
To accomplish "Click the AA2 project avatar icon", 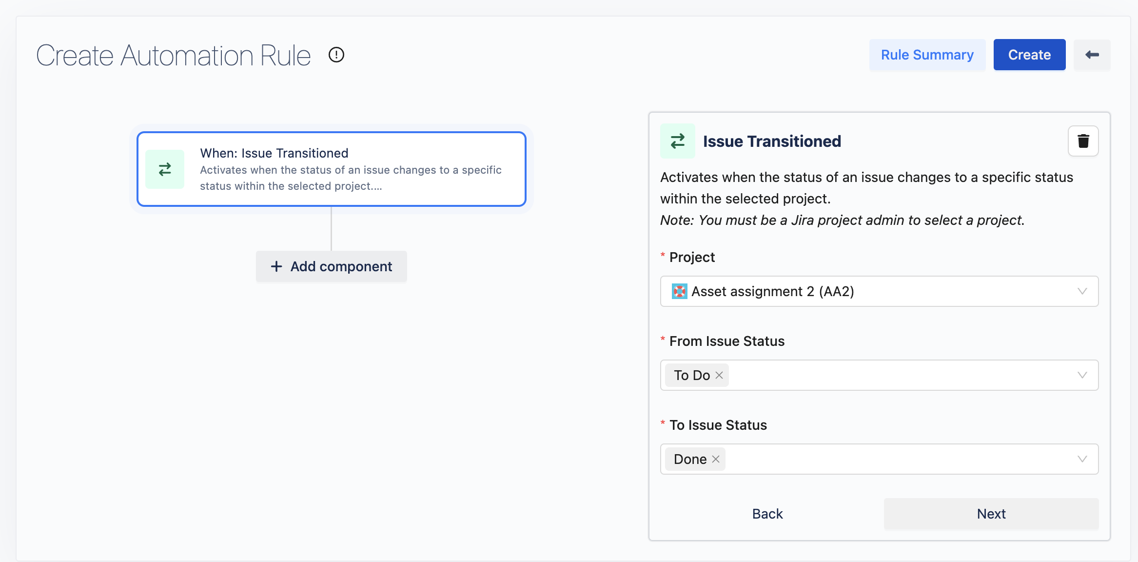I will click(x=679, y=291).
